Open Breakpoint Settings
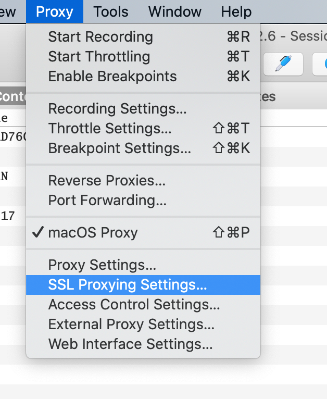Viewport: 327px width, 399px height. click(x=120, y=148)
